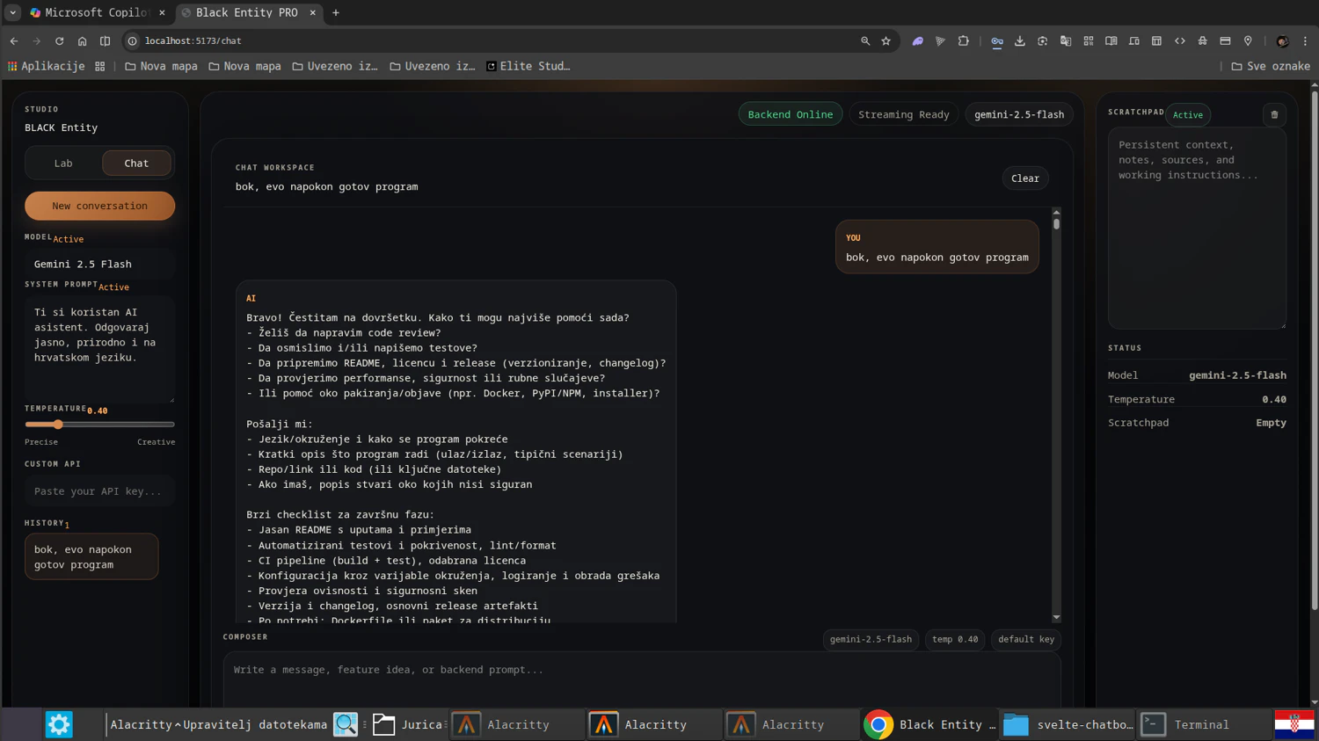The image size is (1319, 741).
Task: Click the Scratchpad 'Empty' status value
Action: (x=1271, y=423)
